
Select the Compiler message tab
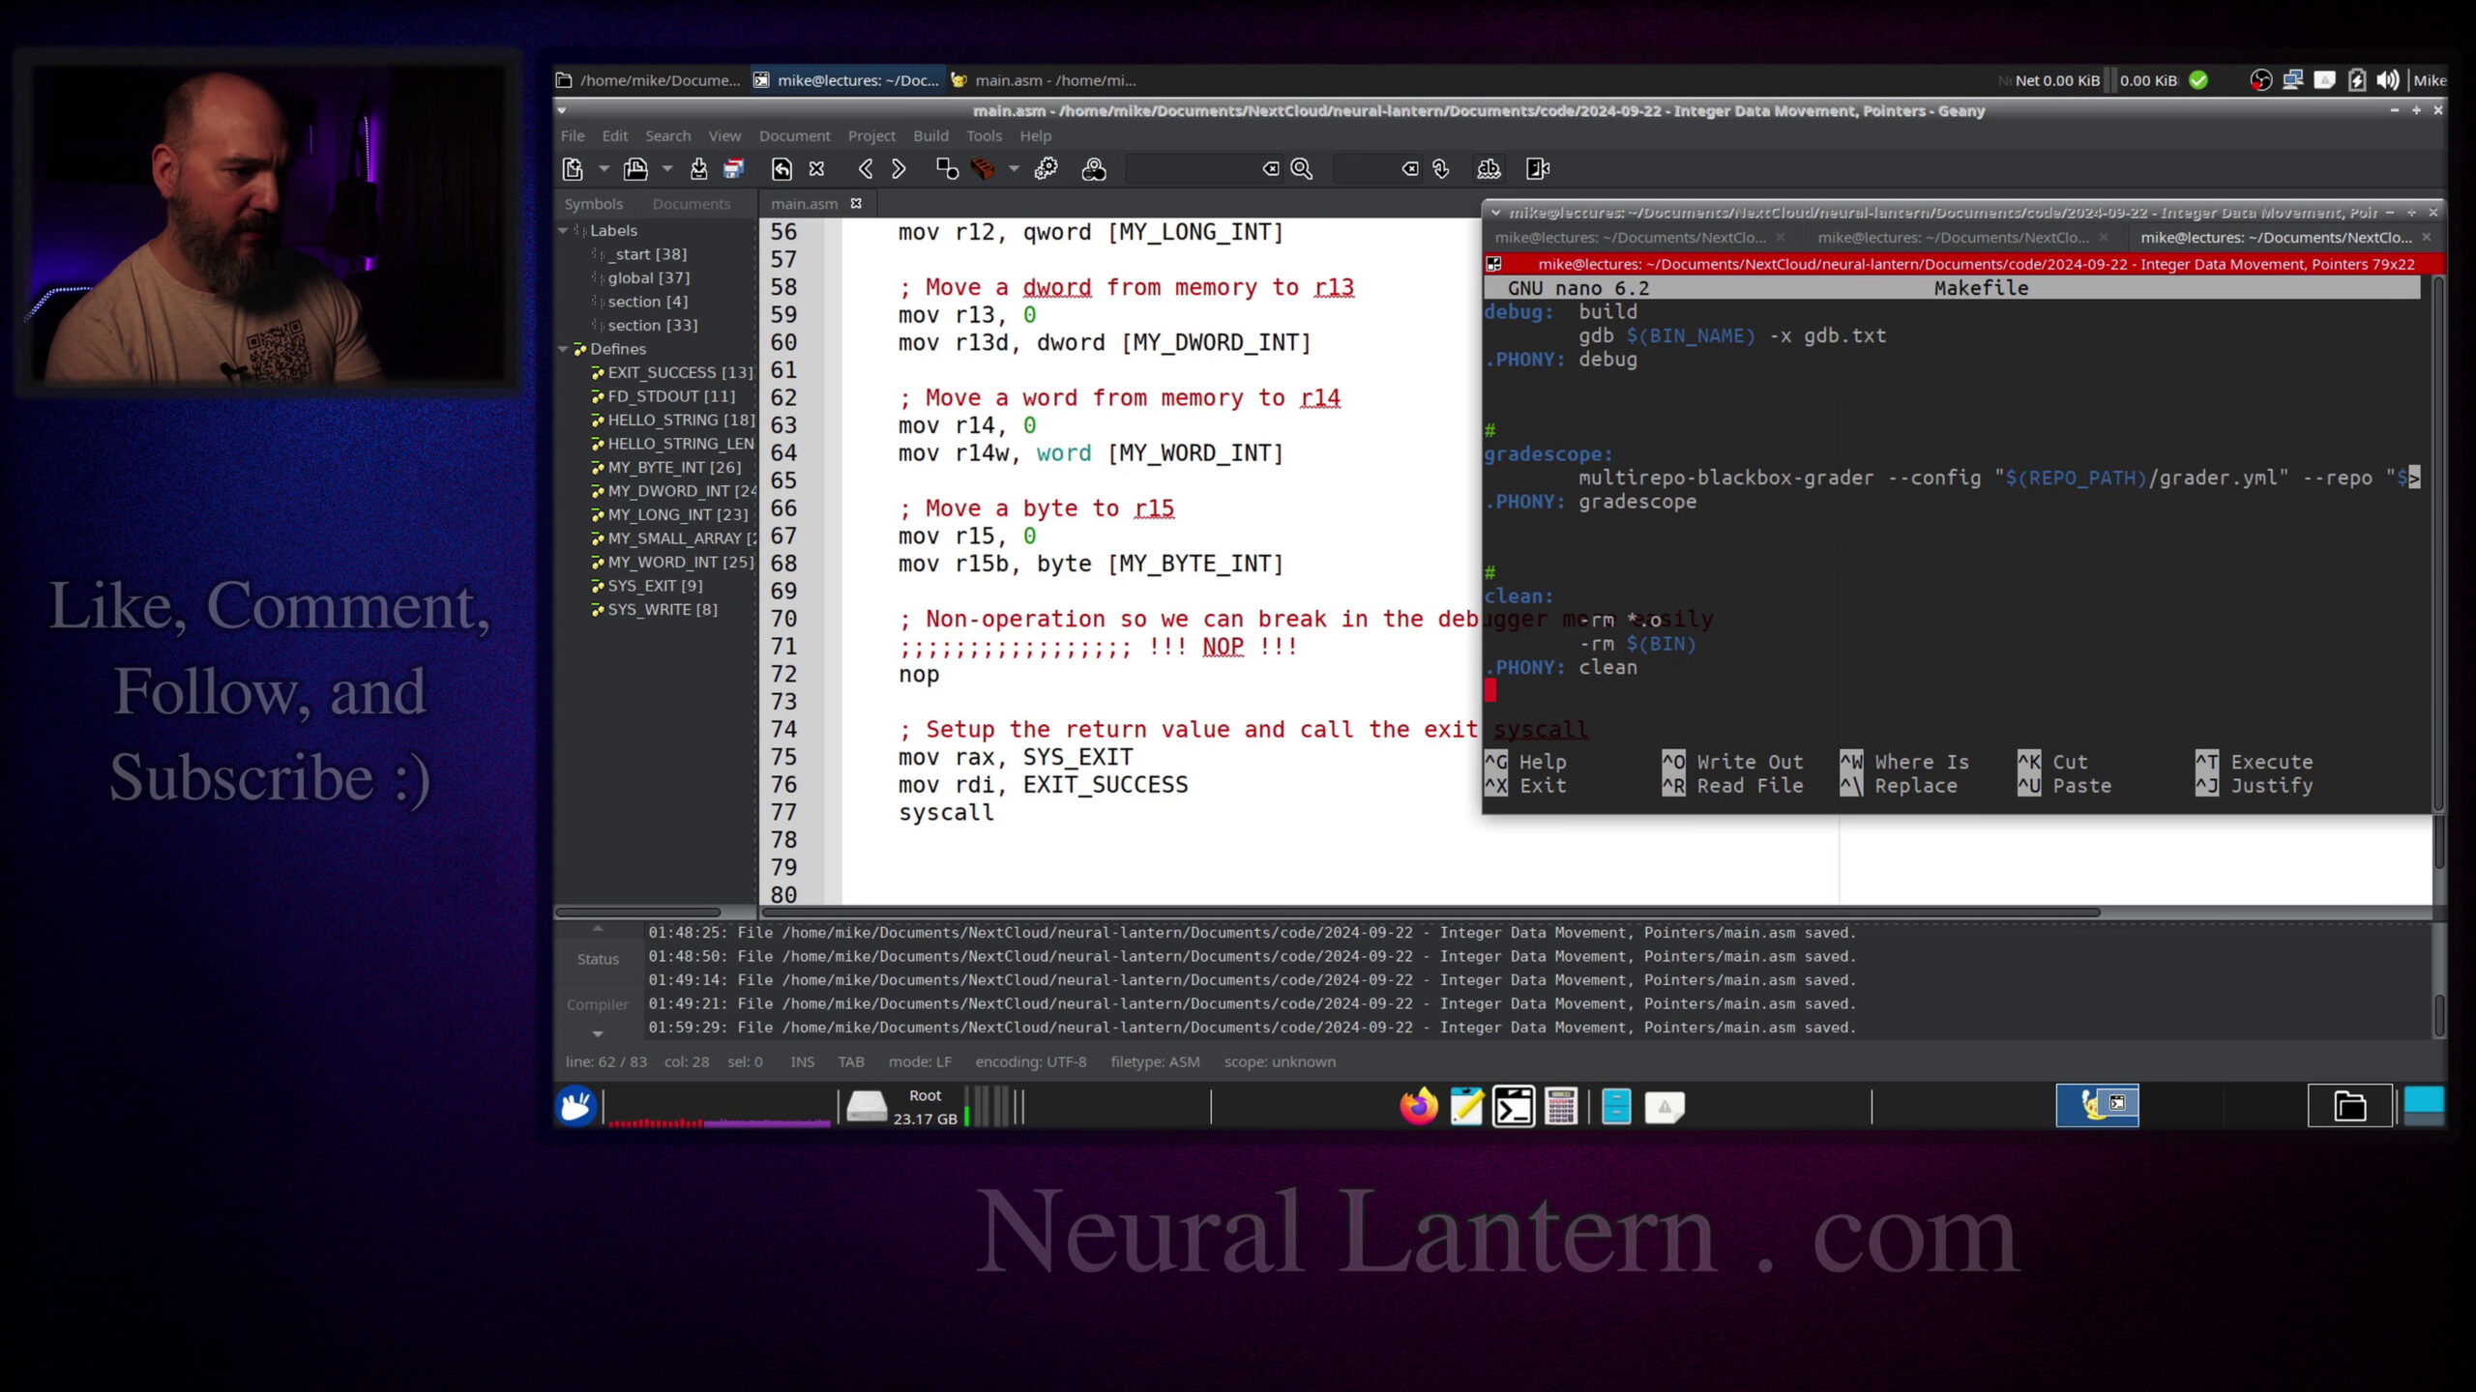(x=597, y=1004)
